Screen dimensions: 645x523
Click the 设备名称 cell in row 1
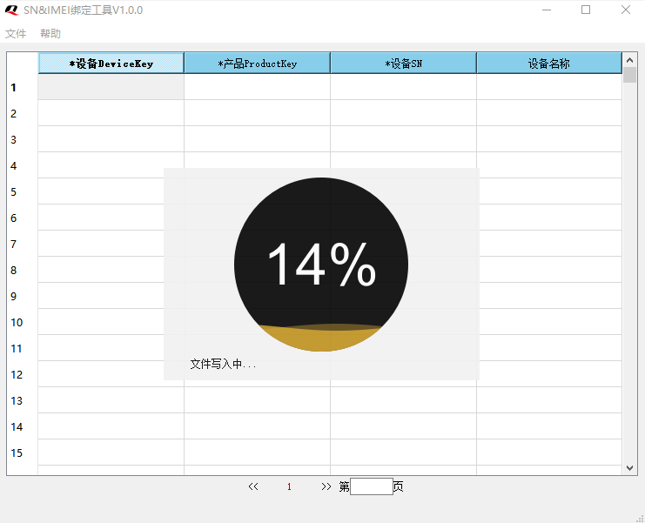pos(548,87)
